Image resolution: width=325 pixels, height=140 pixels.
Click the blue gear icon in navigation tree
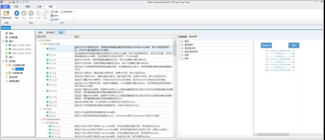(6, 37)
